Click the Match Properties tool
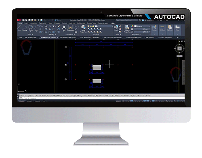 pos(127,29)
